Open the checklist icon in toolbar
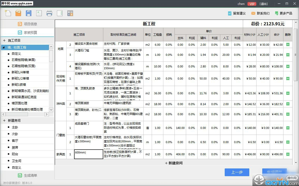 60,13
